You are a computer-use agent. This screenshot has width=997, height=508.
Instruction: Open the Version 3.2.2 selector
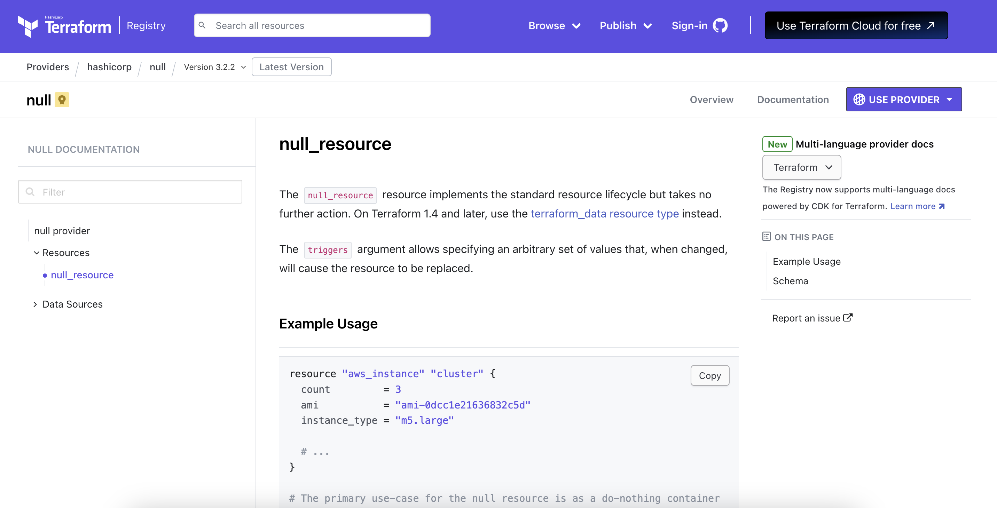(215, 67)
